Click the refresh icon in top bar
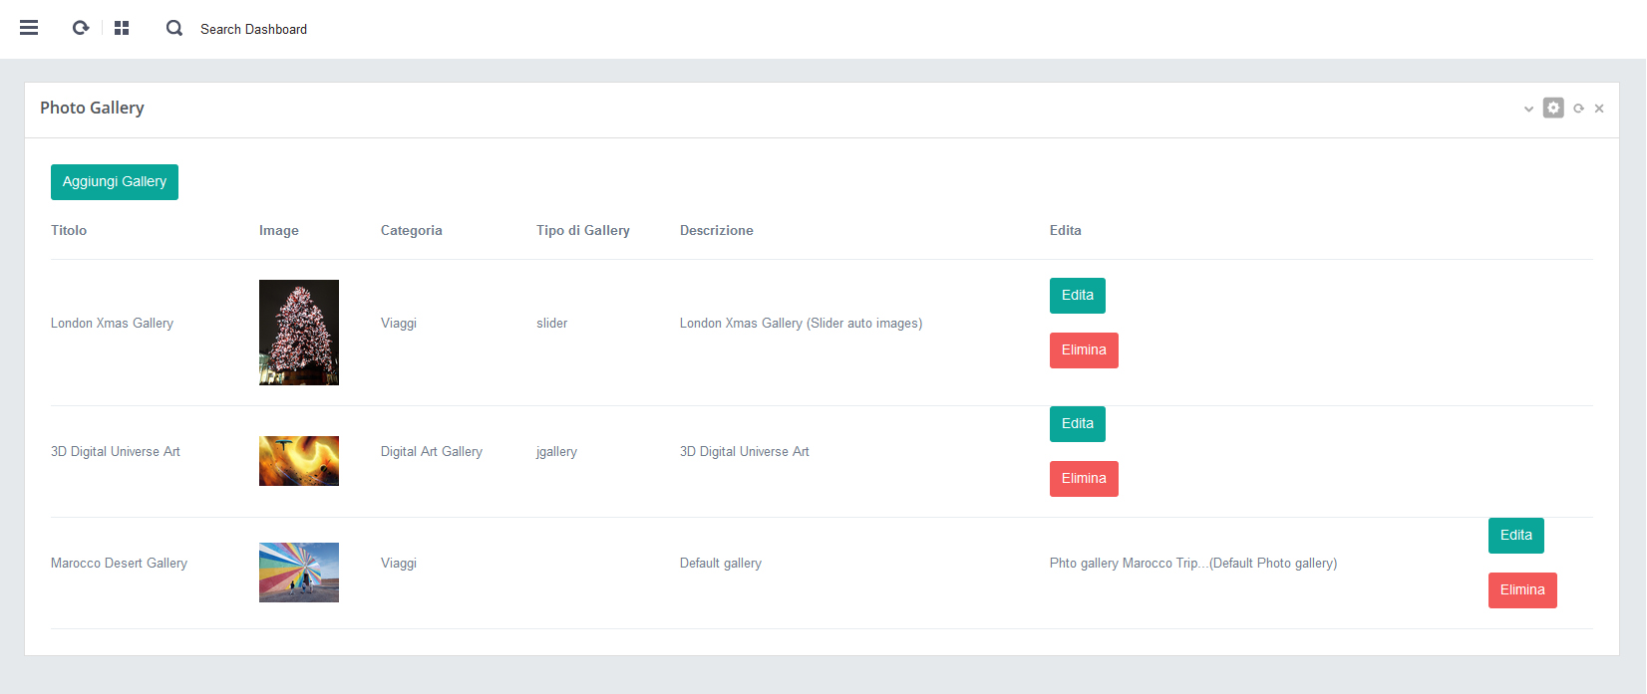 point(81,28)
